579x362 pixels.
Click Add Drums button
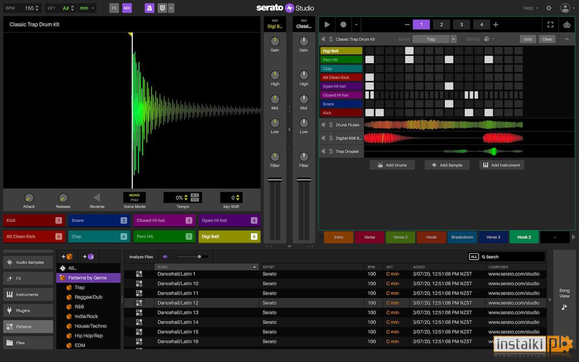click(x=392, y=165)
